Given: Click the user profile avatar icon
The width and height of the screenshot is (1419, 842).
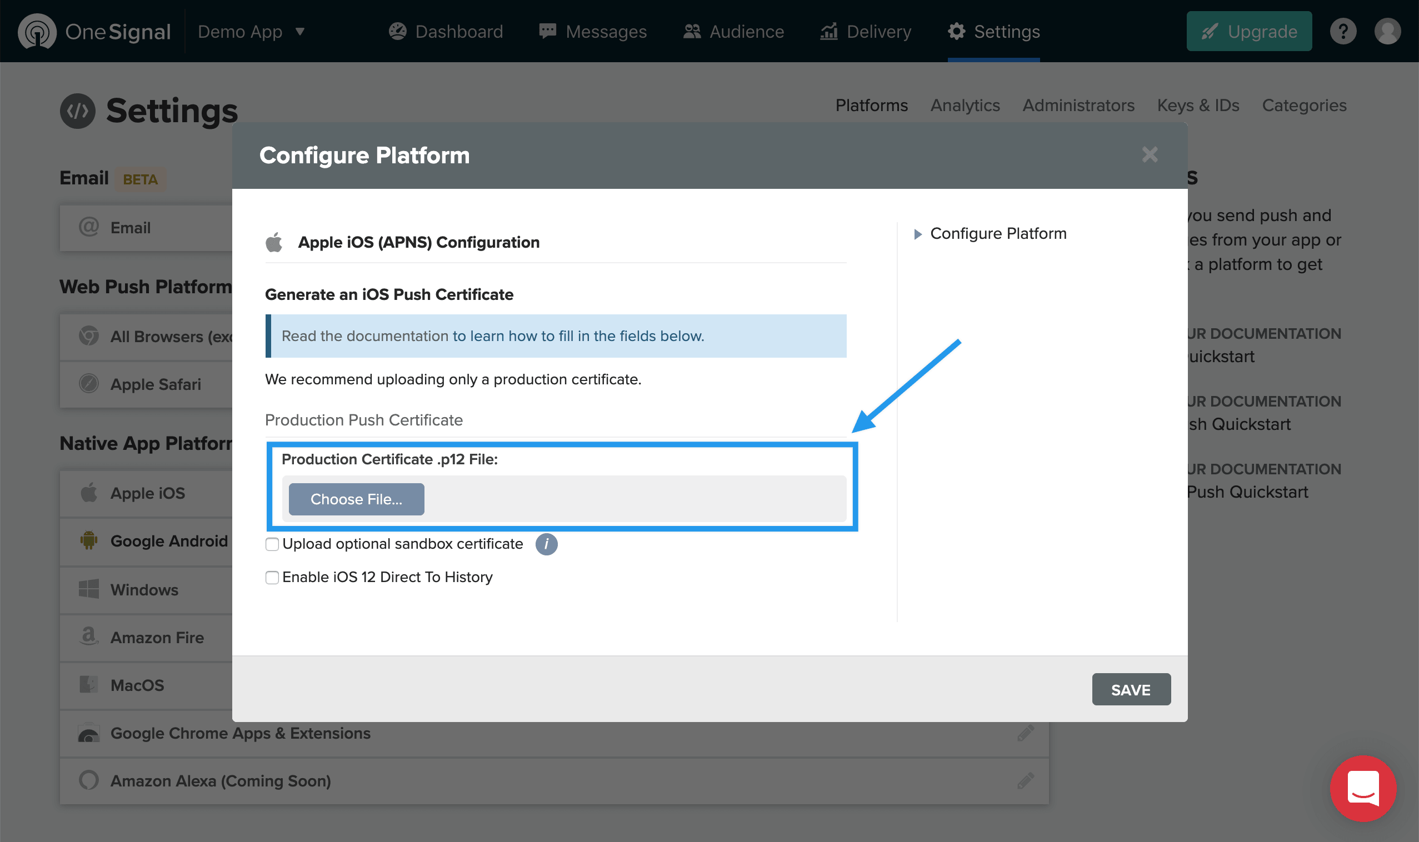Looking at the screenshot, I should click(1387, 31).
